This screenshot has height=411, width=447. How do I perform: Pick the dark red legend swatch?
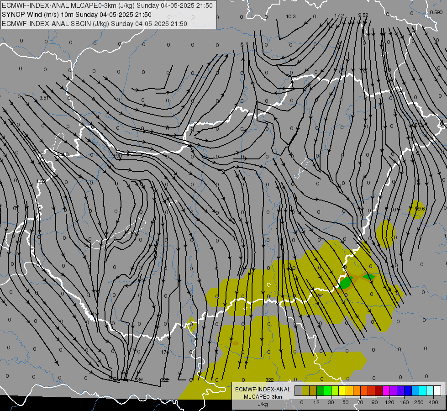tap(379, 390)
